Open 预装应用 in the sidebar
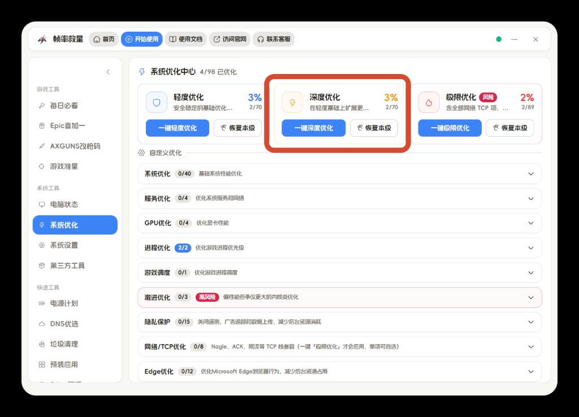The height and width of the screenshot is (417, 579). [75, 364]
